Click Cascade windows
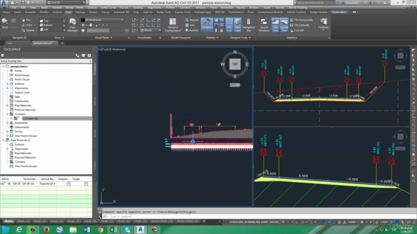The width and height of the screenshot is (417, 234). point(297,31)
